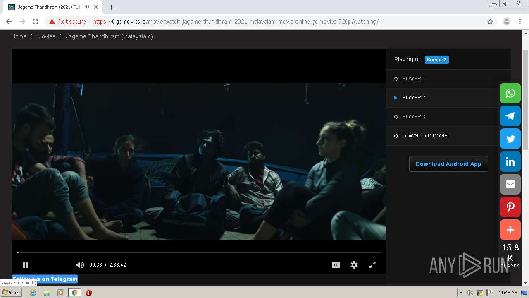Mute tab audio speaker icon
529x298 pixels.
(x=87, y=7)
